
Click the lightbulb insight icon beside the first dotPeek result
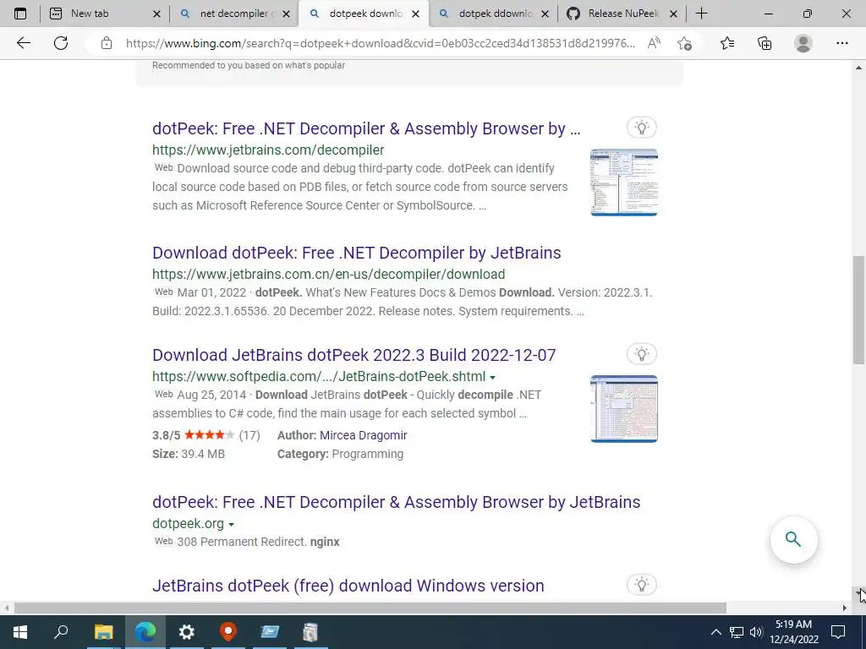[x=642, y=128]
